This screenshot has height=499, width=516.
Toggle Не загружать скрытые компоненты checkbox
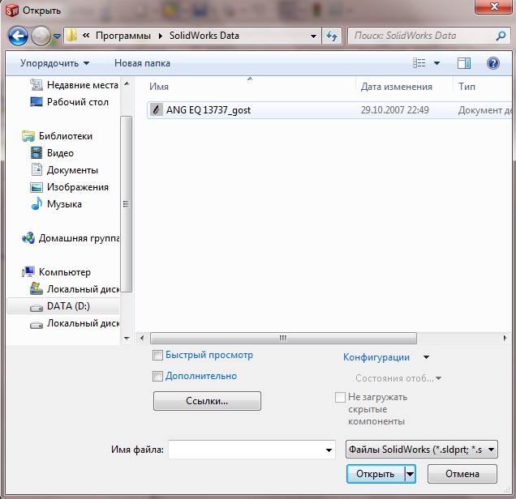340,397
